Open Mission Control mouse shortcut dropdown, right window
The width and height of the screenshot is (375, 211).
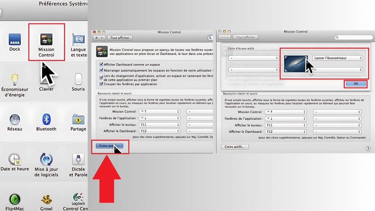click(x=337, y=112)
